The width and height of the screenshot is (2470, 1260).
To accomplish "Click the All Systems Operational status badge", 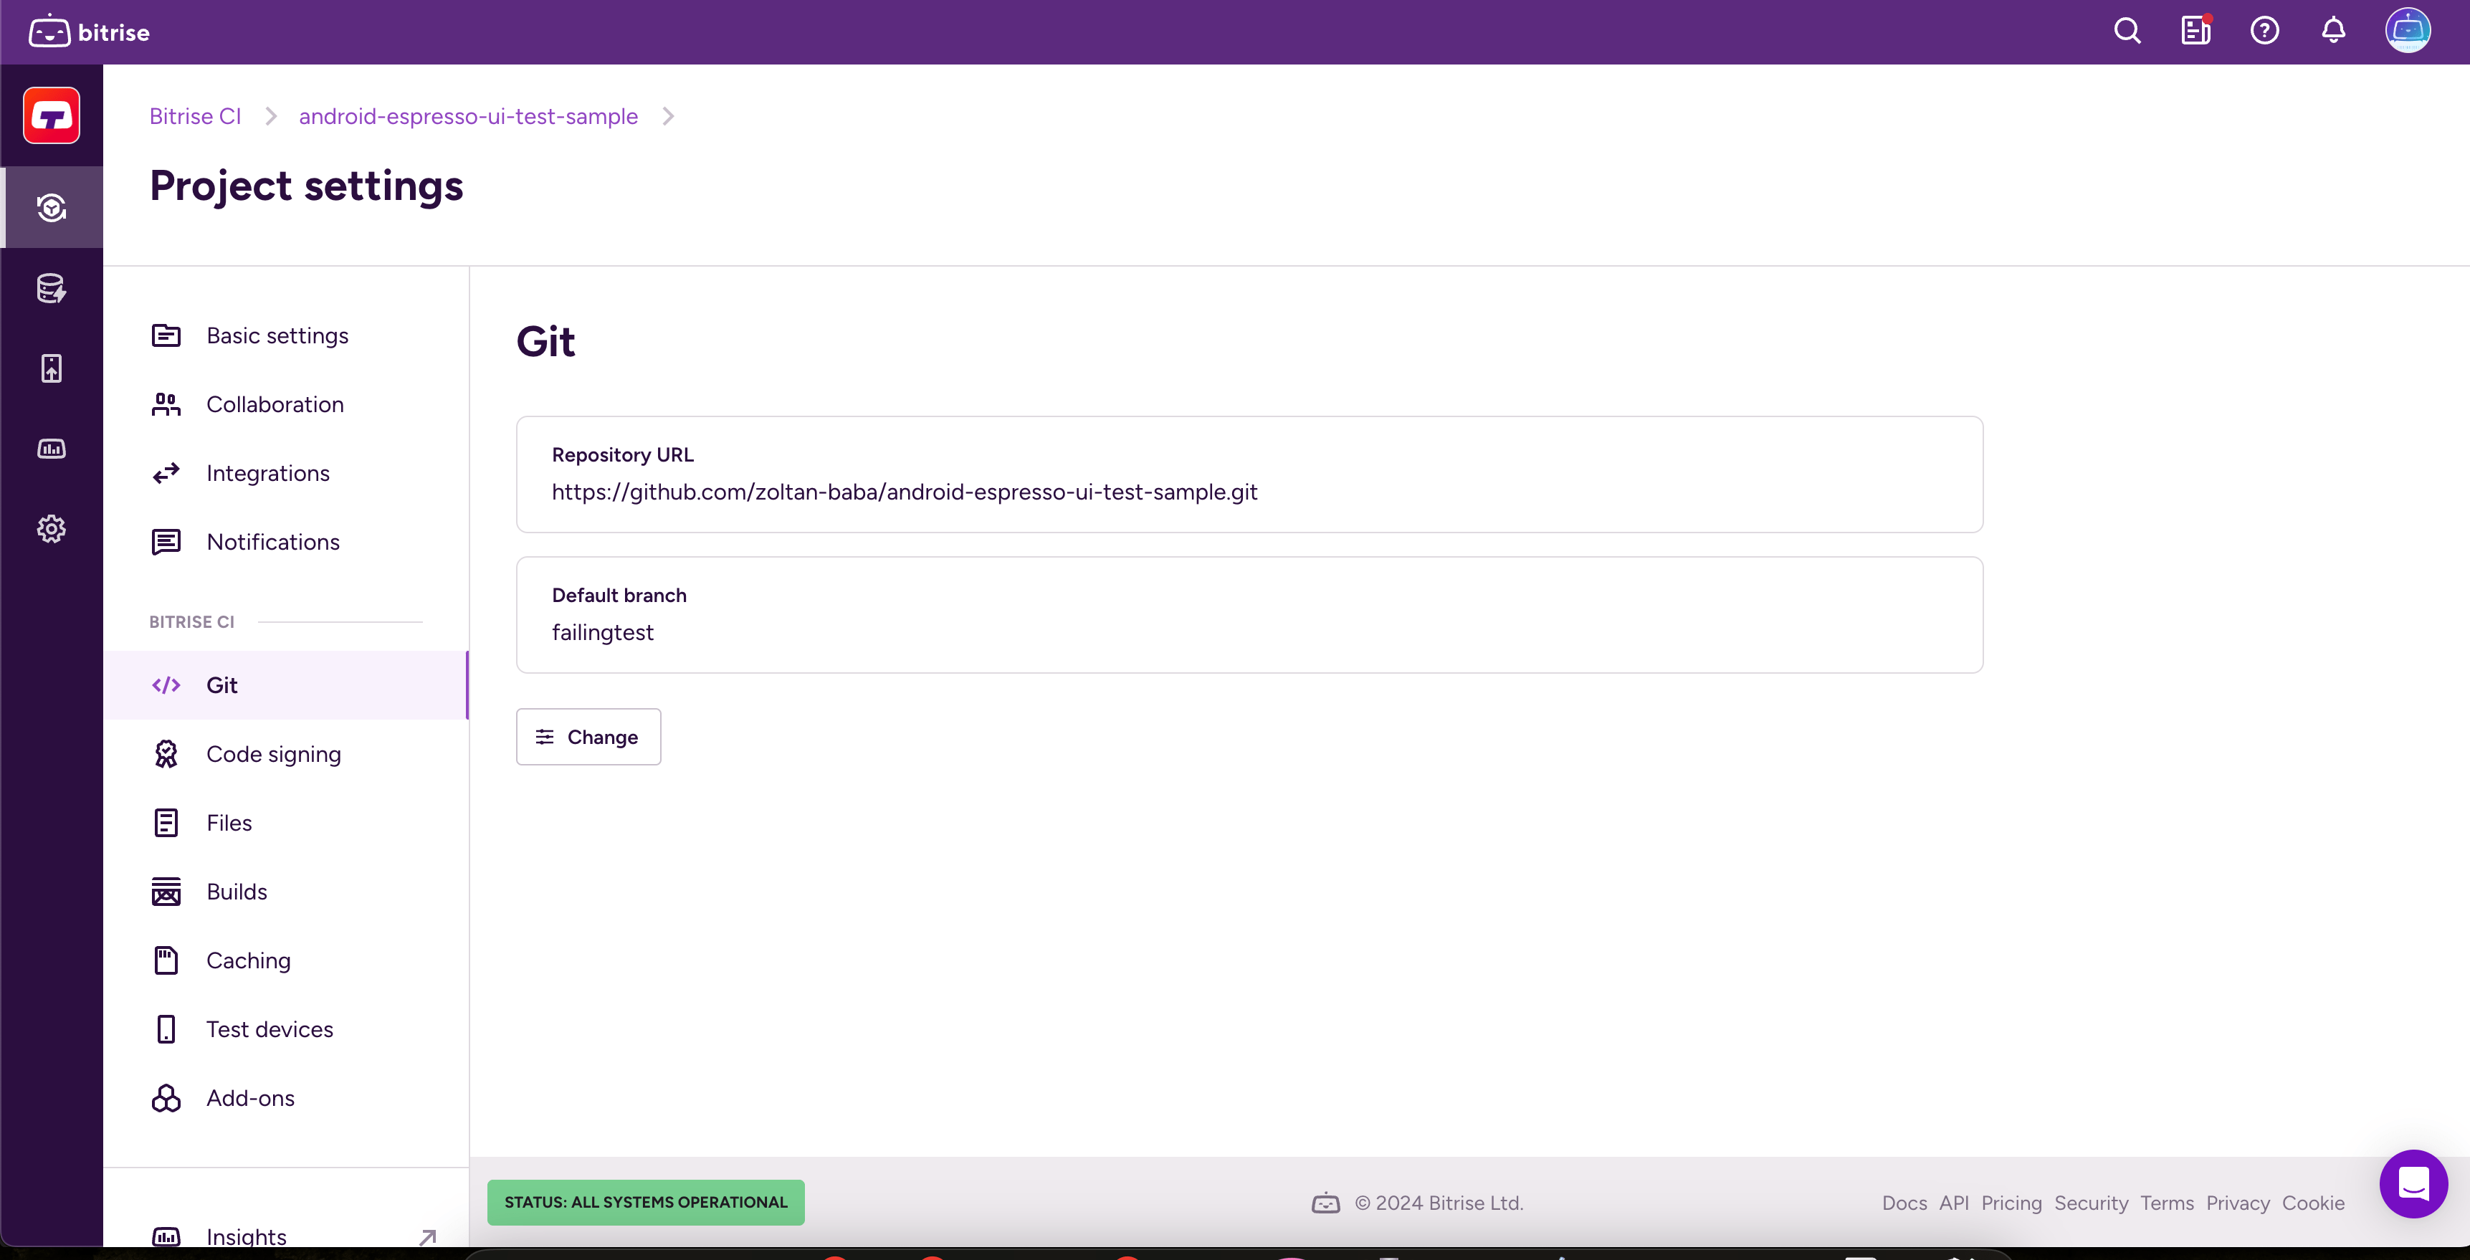I will click(x=645, y=1201).
